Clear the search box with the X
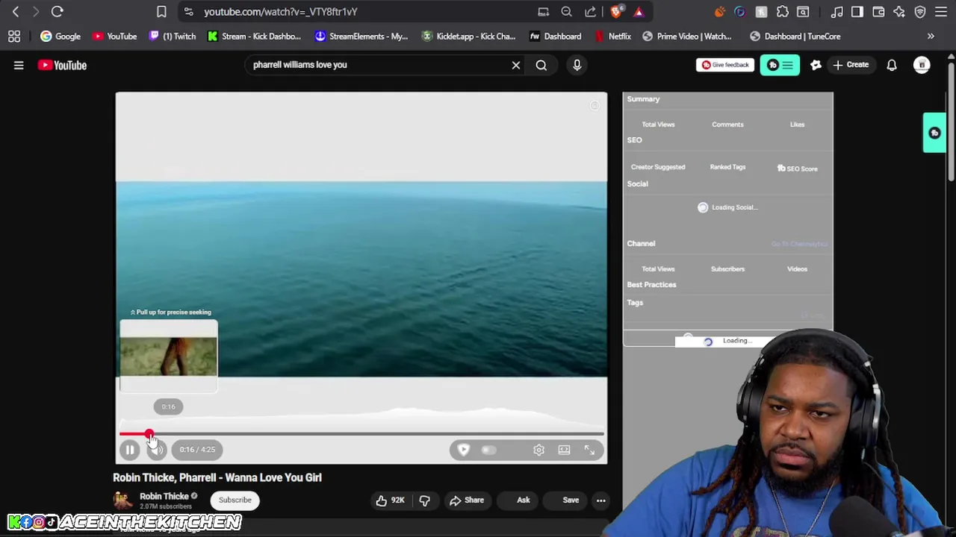The width and height of the screenshot is (956, 537). coord(515,65)
